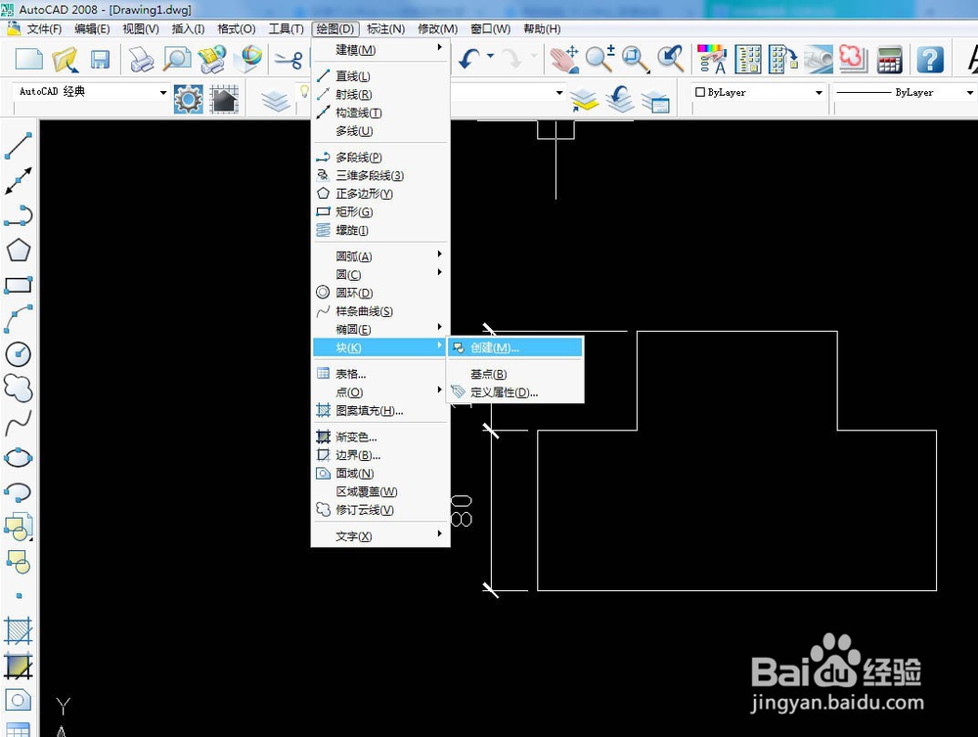Choose 定义属性(D)... menu entry

515,392
